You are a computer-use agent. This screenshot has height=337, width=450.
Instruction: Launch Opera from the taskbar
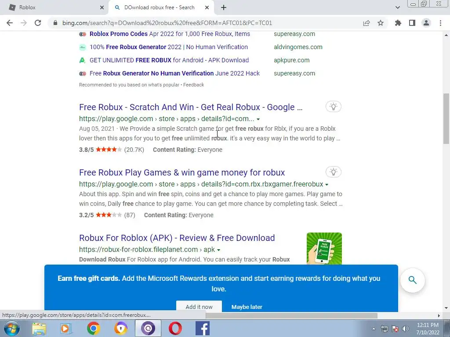click(175, 329)
